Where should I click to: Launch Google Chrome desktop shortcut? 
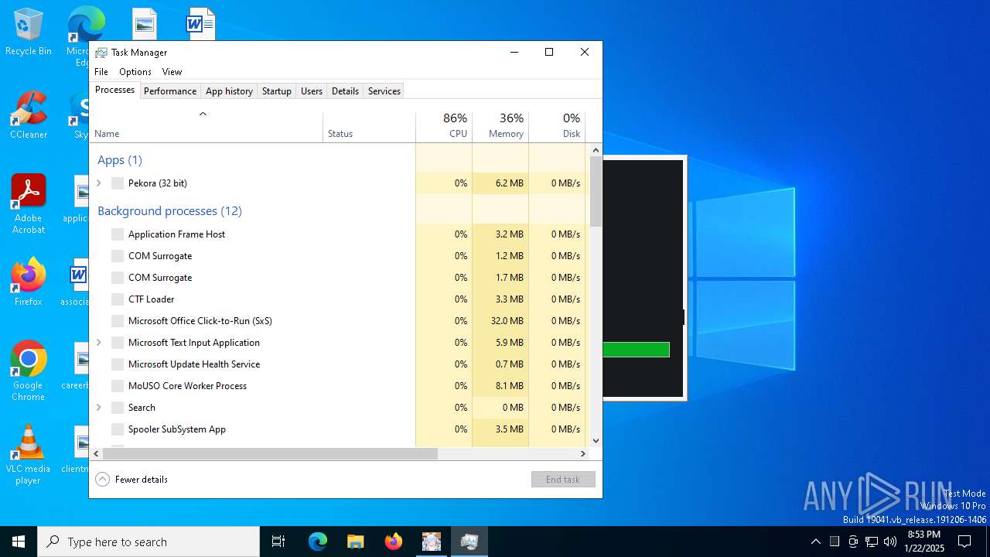pos(29,371)
